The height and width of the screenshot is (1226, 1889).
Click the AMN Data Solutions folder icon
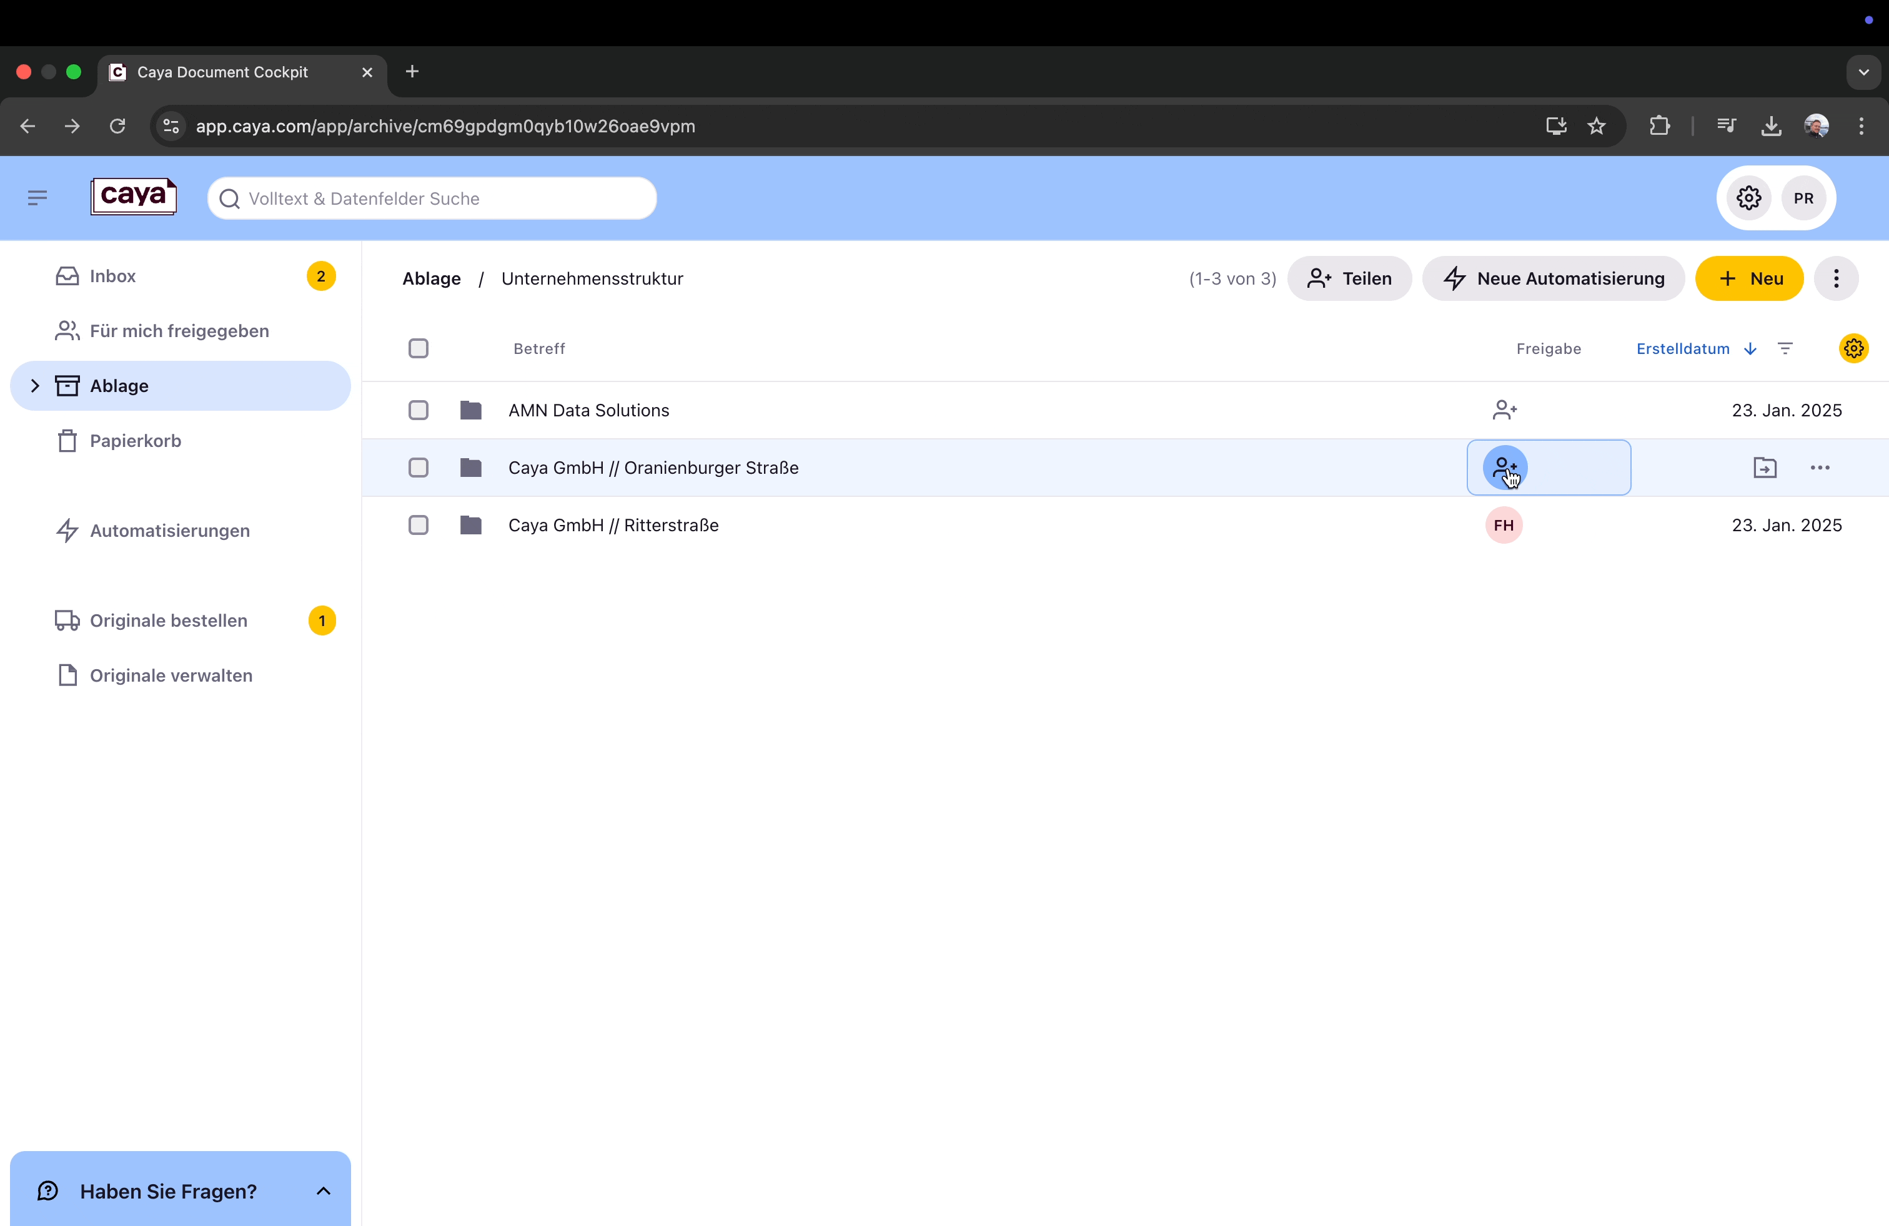point(470,410)
